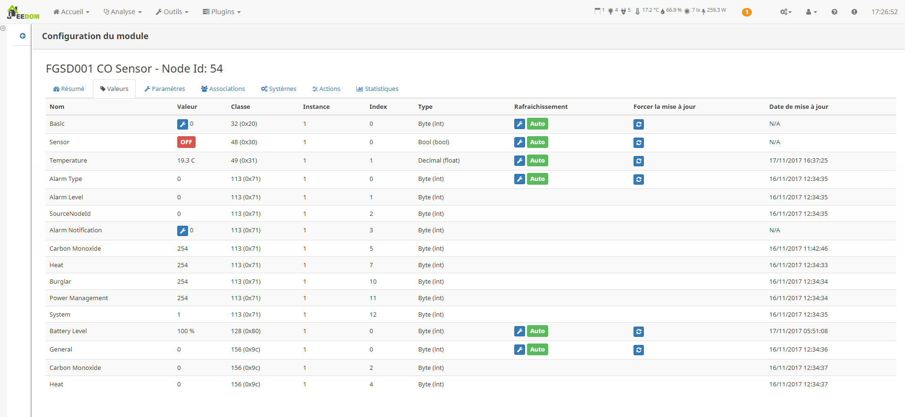Viewport: 905px width, 417px height.
Task: Click the 19.3 C temperature value
Action: coord(186,161)
